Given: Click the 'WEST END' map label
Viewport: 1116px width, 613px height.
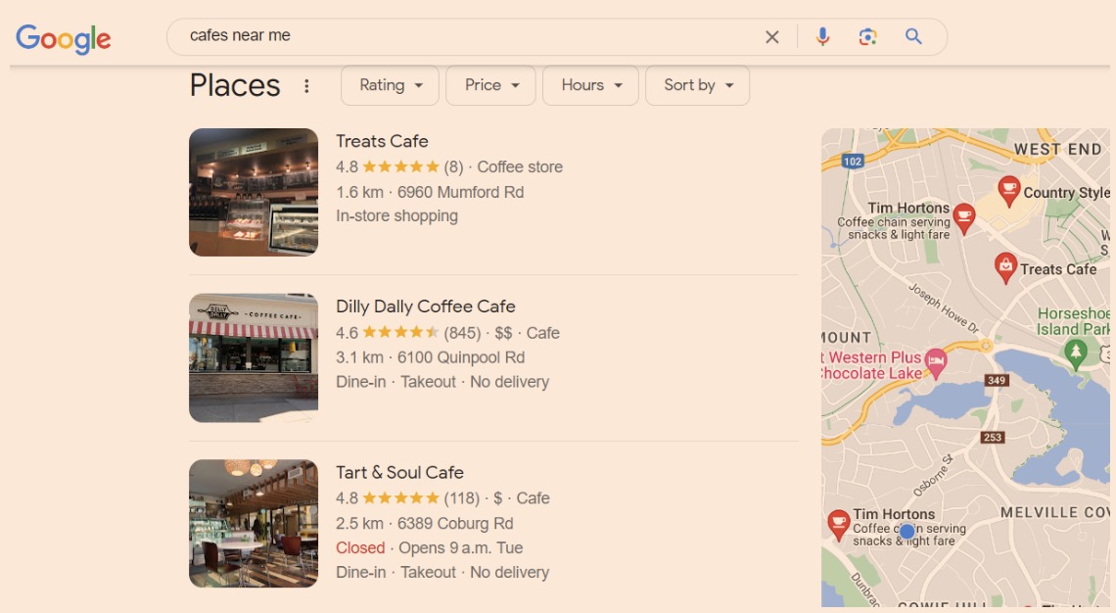Looking at the screenshot, I should [x=1057, y=150].
